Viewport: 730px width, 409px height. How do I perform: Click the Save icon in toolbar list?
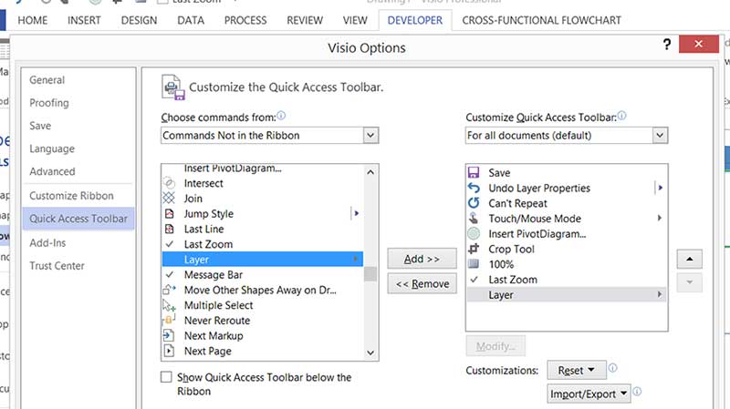coord(474,173)
